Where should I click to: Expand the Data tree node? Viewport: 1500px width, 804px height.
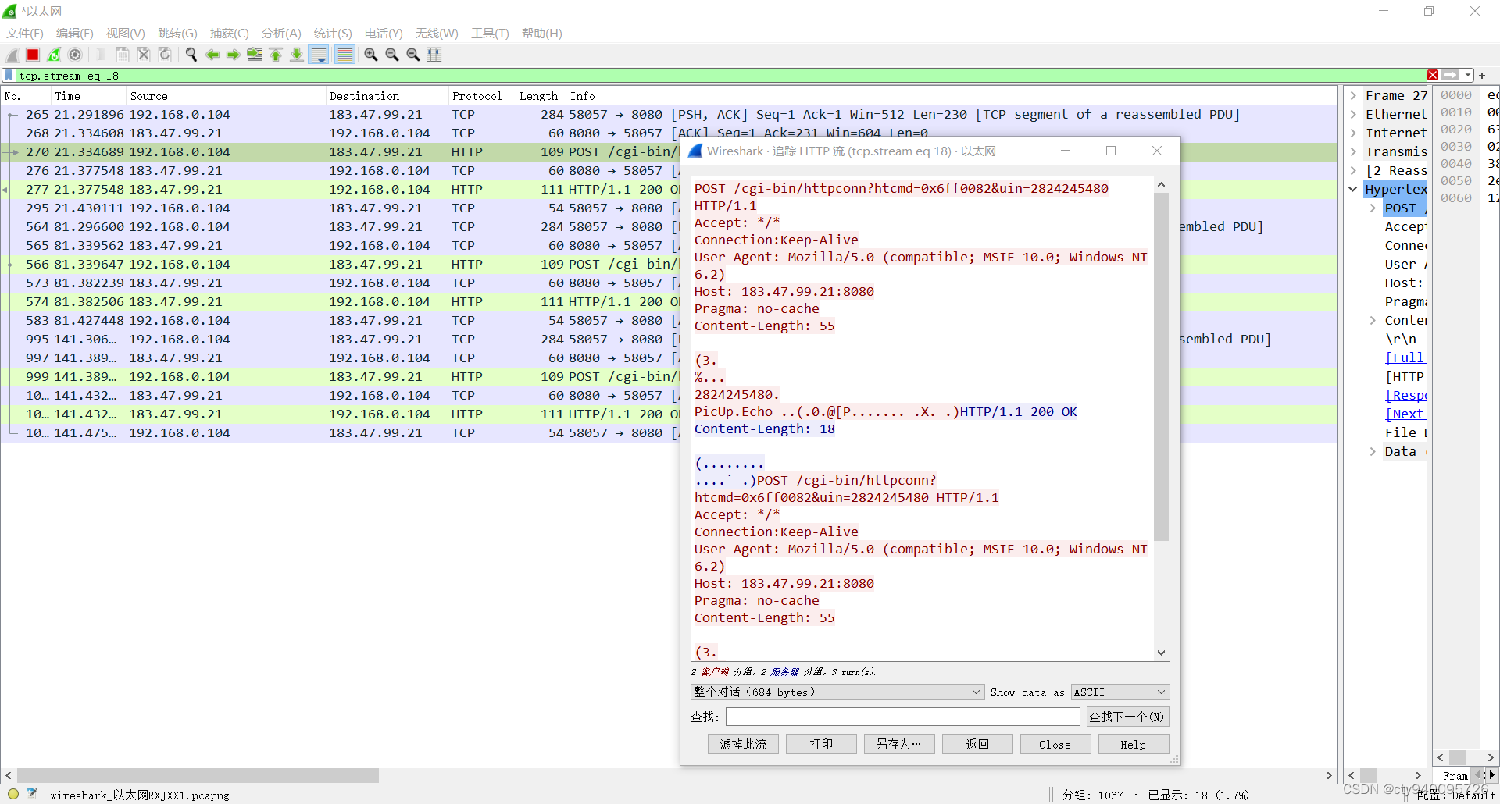(x=1373, y=452)
